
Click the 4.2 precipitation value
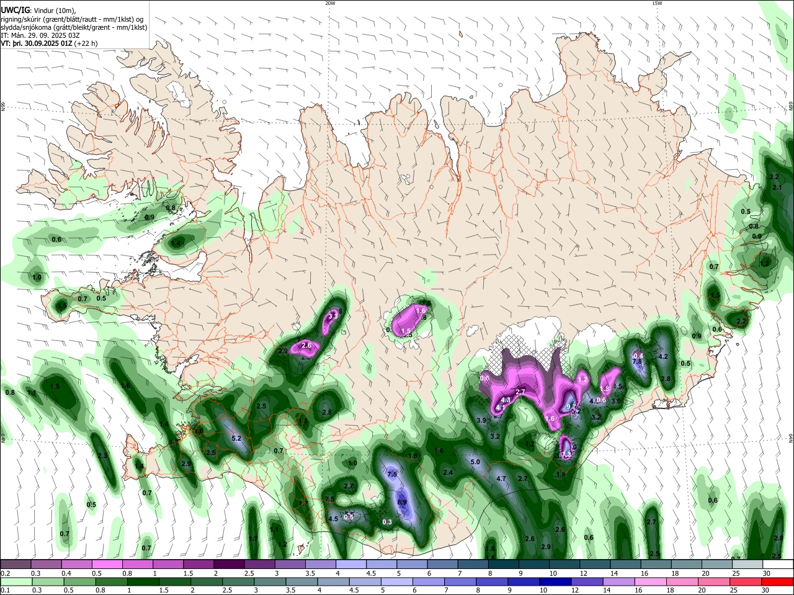point(662,356)
